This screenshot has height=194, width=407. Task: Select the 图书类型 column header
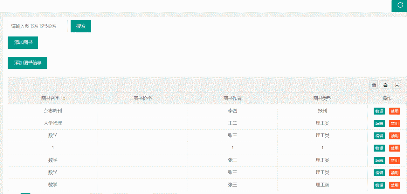coord(322,99)
